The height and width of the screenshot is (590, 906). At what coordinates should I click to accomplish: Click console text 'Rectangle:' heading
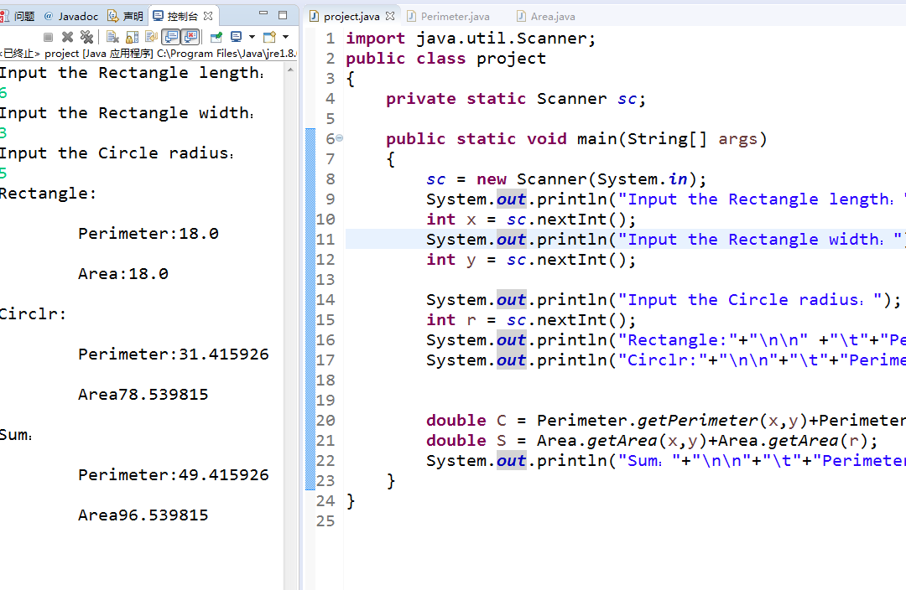pyautogui.click(x=48, y=194)
